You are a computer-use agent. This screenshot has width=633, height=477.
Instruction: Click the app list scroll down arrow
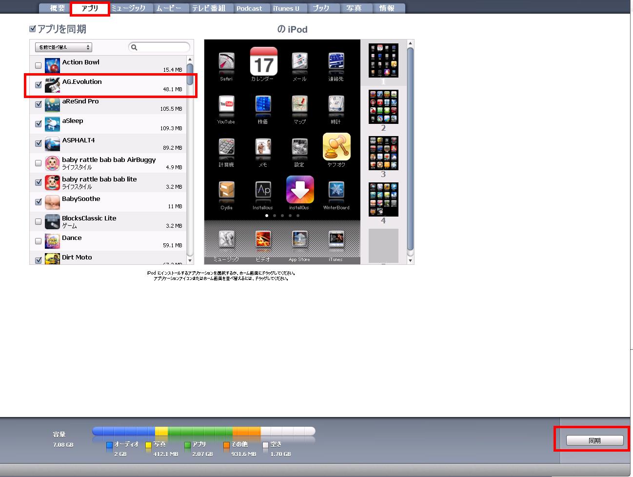coord(190,260)
